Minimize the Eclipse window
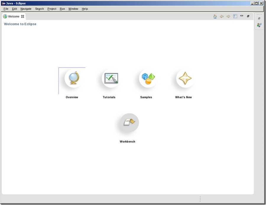Viewport: 266px width, 205px height. click(252, 3)
